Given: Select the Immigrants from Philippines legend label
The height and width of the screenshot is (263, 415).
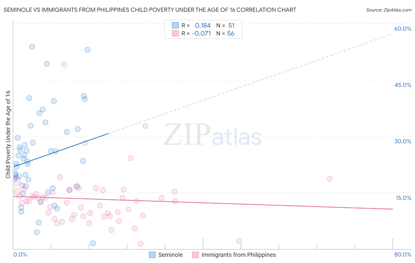Looking at the screenshot, I should click(x=238, y=255).
